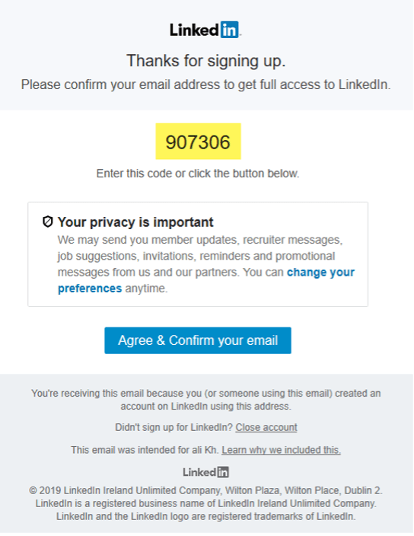The height and width of the screenshot is (536, 414).
Task: Click the gray 'in' box of the footer logo
Action: click(x=223, y=472)
